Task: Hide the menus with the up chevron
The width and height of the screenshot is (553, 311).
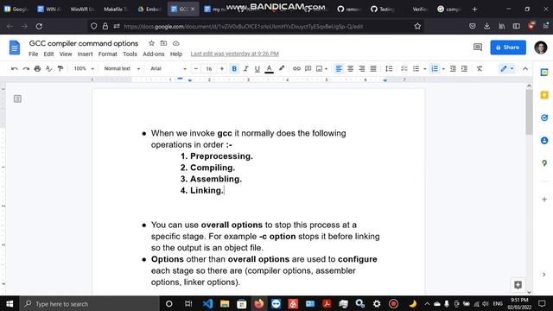Action: pyautogui.click(x=525, y=69)
